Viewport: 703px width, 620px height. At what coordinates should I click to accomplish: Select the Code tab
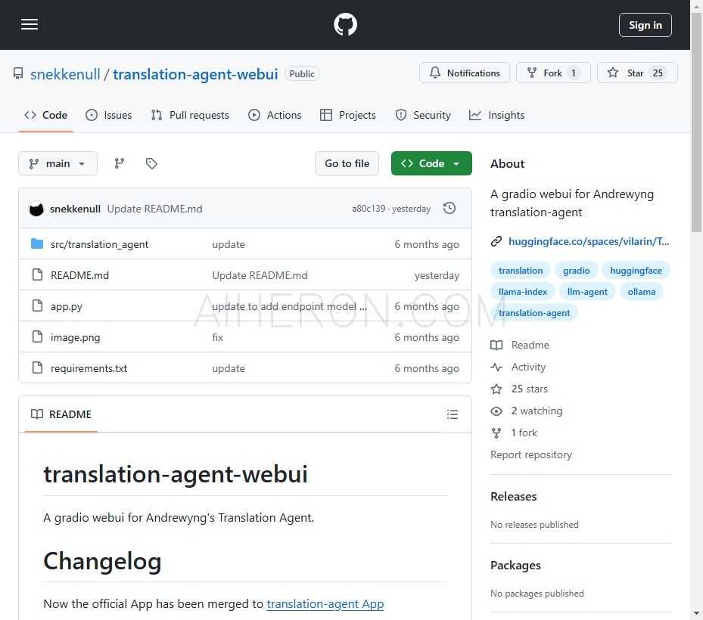pos(45,115)
